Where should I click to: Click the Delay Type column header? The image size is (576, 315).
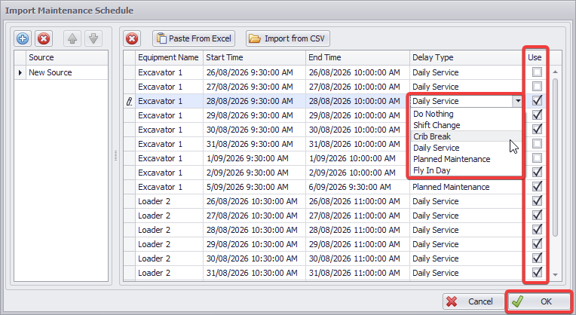[x=467, y=57]
